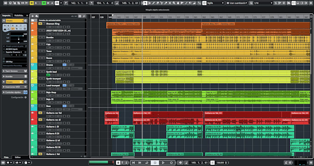Unmute the Shaman King track
The image size is (314, 166).
tap(40, 24)
